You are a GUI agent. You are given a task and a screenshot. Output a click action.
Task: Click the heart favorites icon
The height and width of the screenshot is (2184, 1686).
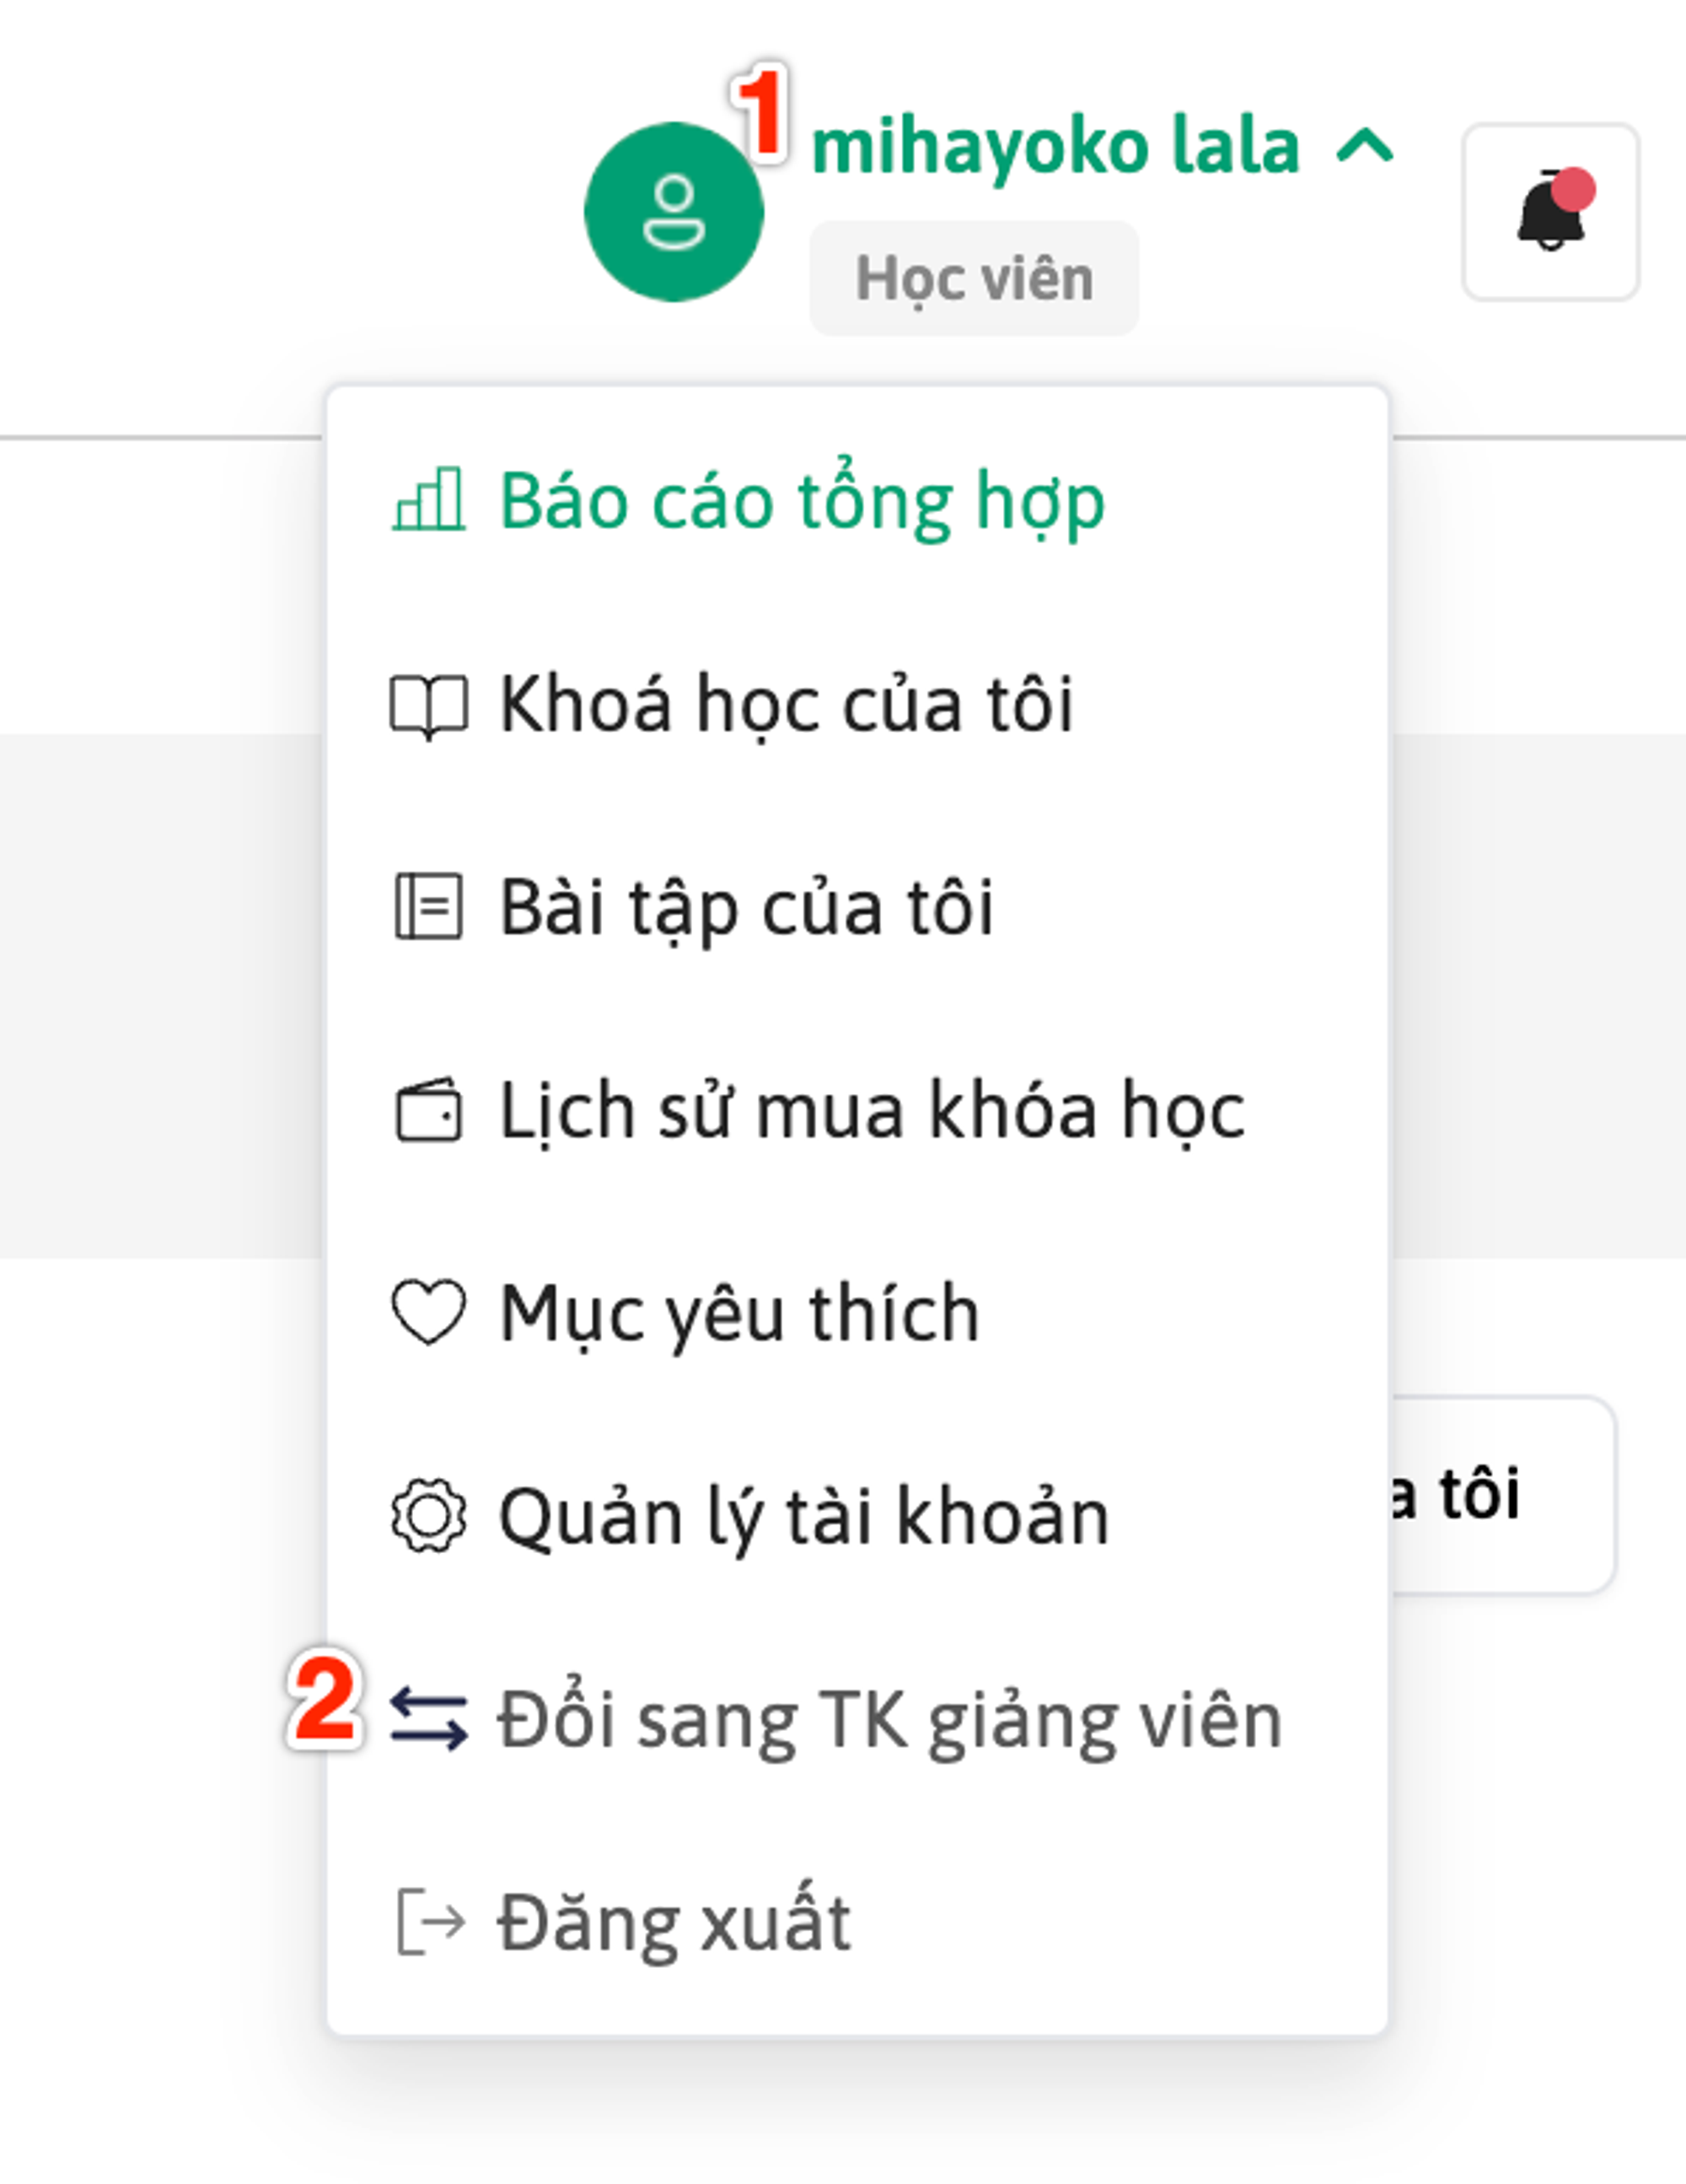(429, 1312)
